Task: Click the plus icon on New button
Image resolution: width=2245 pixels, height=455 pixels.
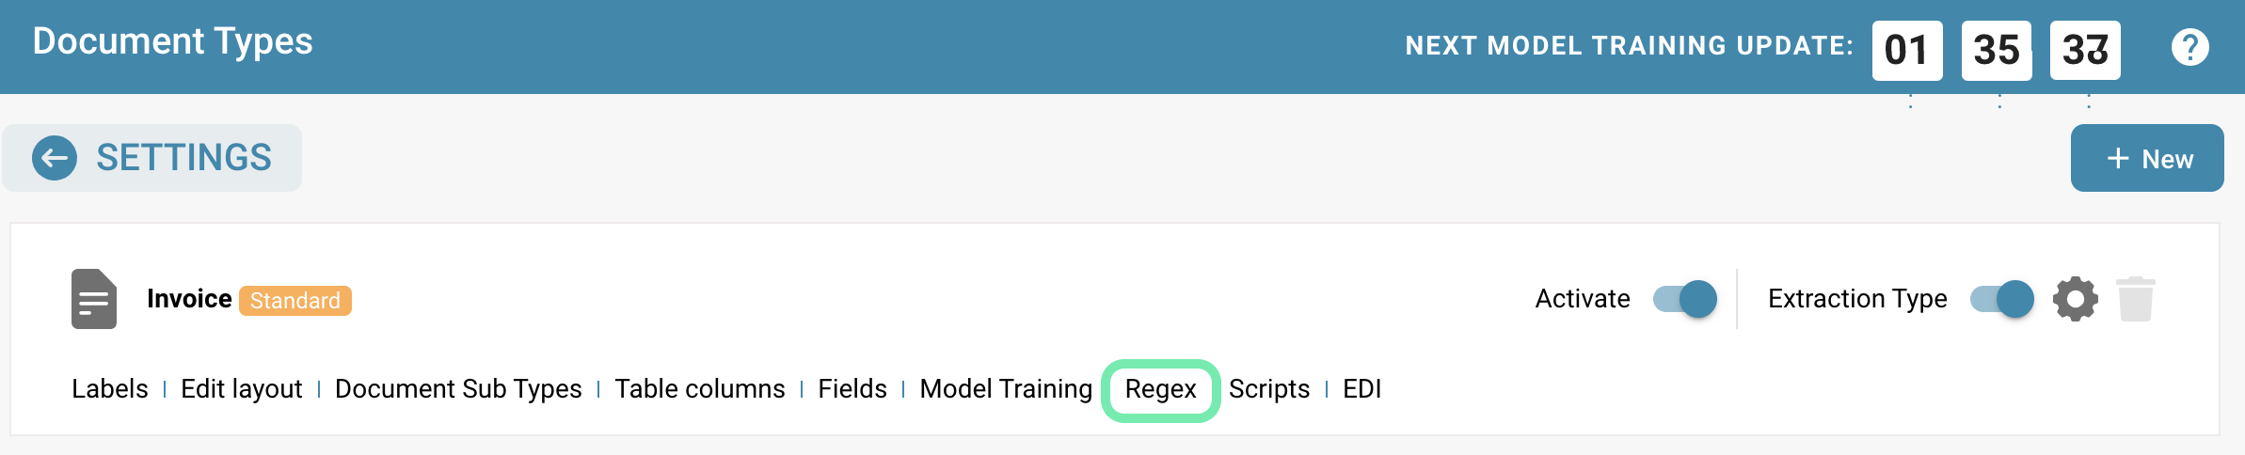Action: [2117, 158]
